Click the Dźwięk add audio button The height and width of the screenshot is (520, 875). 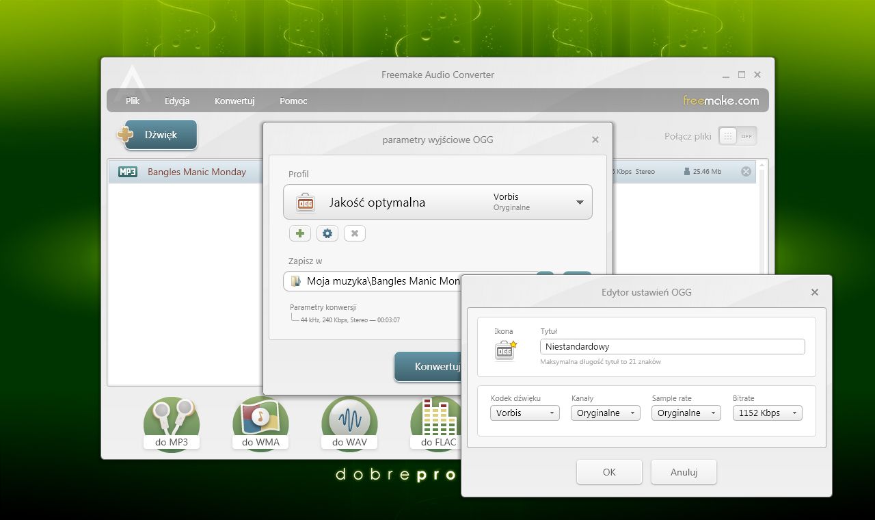coord(157,135)
